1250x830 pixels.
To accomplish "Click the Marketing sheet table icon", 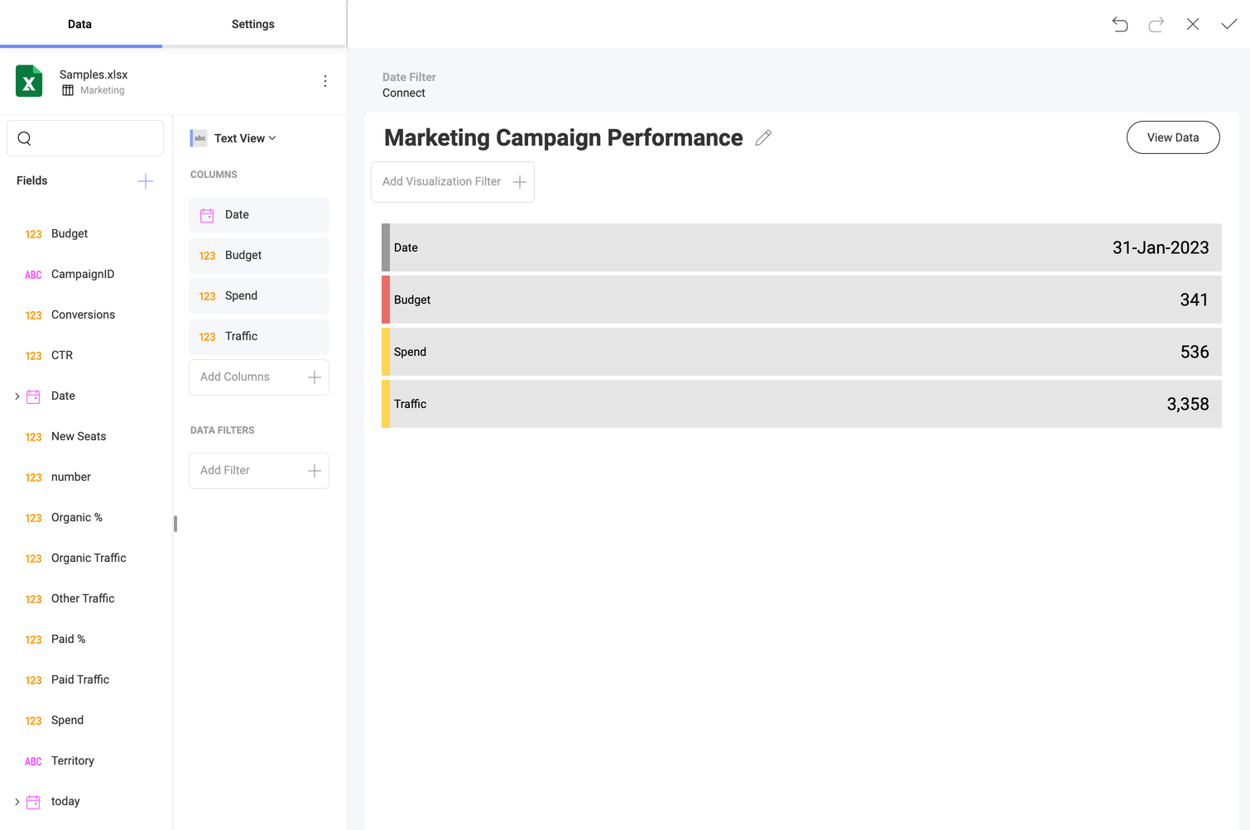I will (x=68, y=90).
